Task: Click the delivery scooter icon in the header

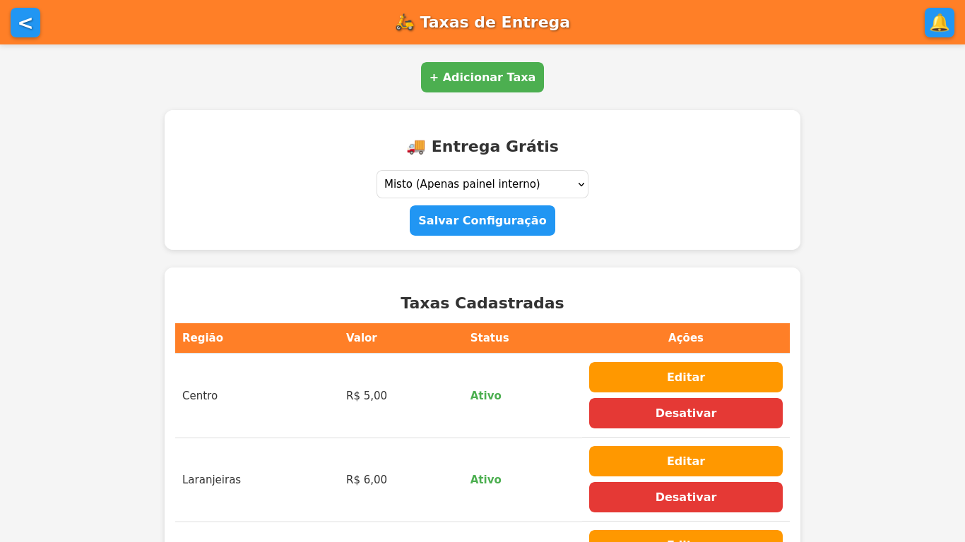Action: coord(404,22)
